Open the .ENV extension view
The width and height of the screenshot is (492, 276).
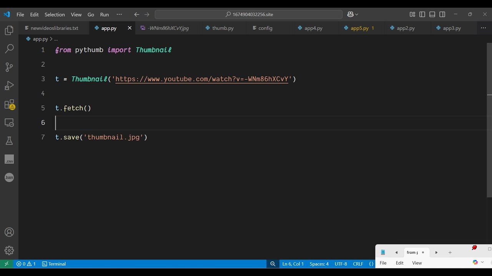[x=9, y=159]
